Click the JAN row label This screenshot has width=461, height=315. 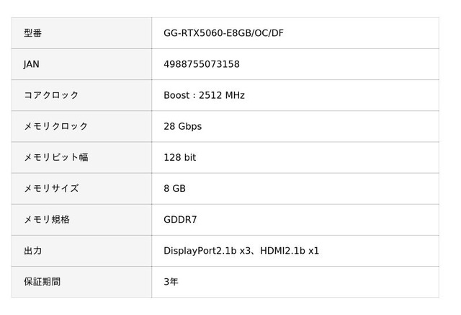(32, 64)
